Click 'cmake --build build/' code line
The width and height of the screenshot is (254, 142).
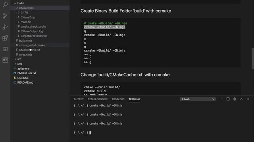pyautogui.click(x=102, y=87)
